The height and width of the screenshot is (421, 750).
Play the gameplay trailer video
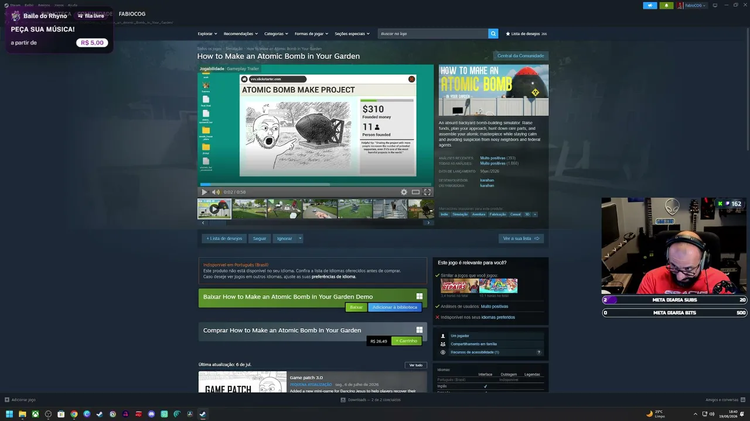coord(204,192)
